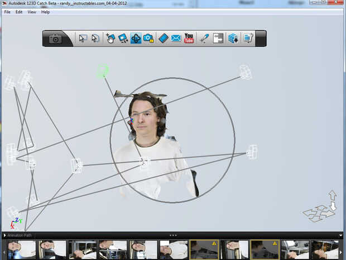Toggle the camera lock icon
This screenshot has width=346, height=260.
148,38
